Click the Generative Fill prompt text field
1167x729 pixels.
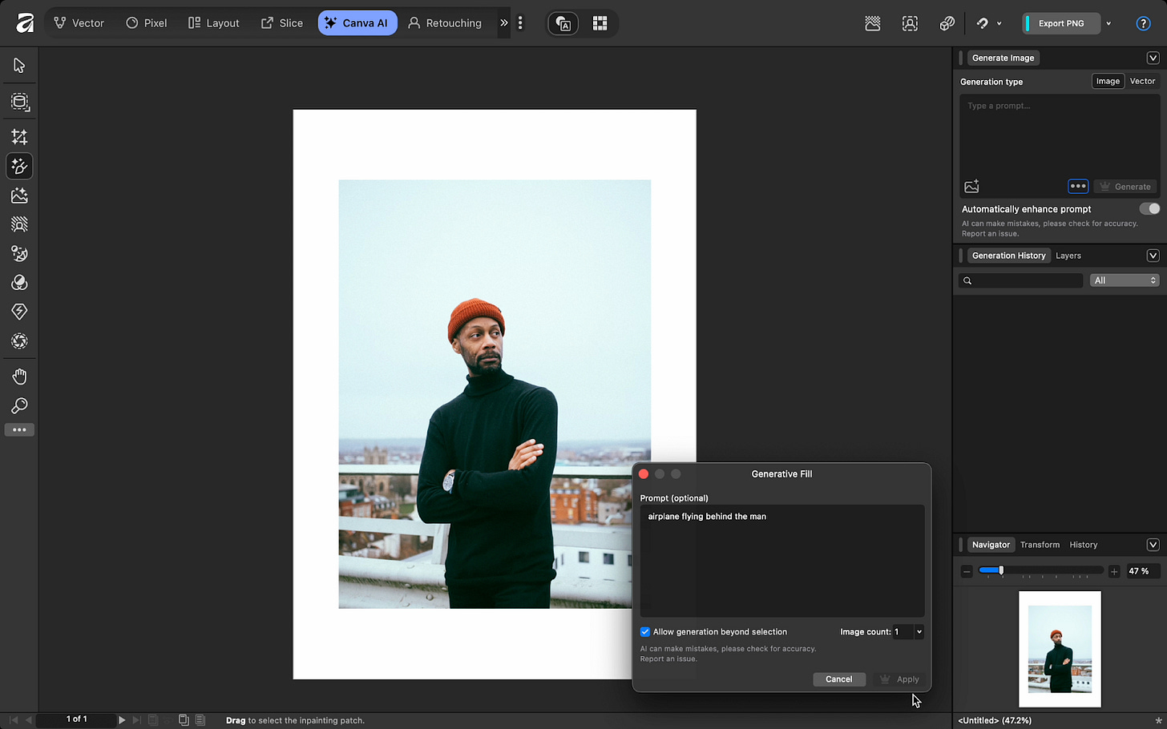pyautogui.click(x=781, y=561)
